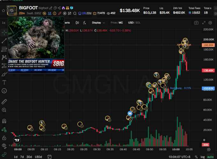
Task: Collapse sidebar with the small left arrow
Action: tap(9, 145)
